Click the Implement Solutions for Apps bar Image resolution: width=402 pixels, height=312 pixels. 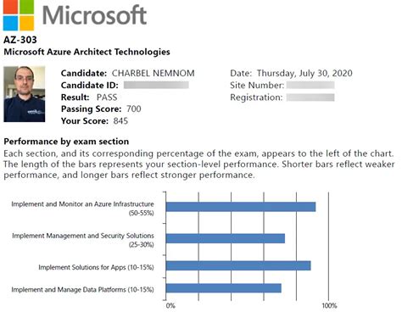(238, 266)
